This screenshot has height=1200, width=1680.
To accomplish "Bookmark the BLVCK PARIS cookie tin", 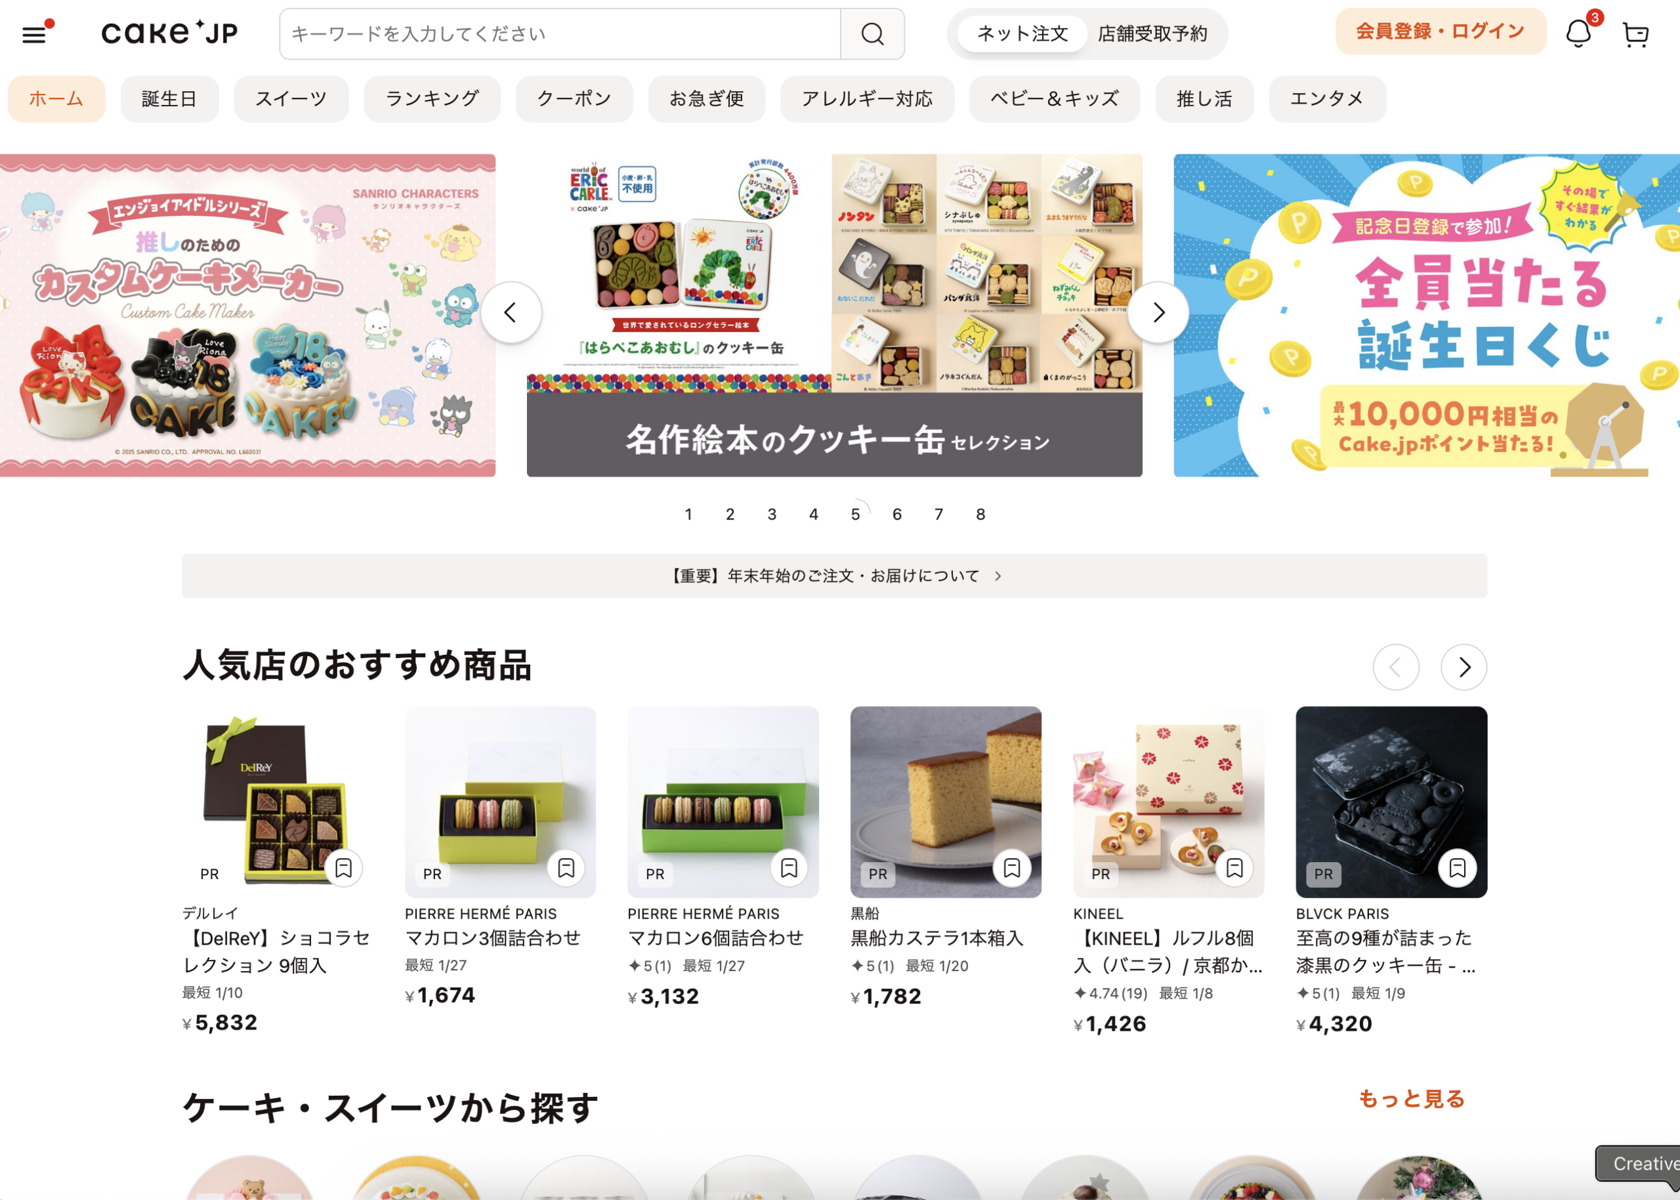I will [1458, 867].
